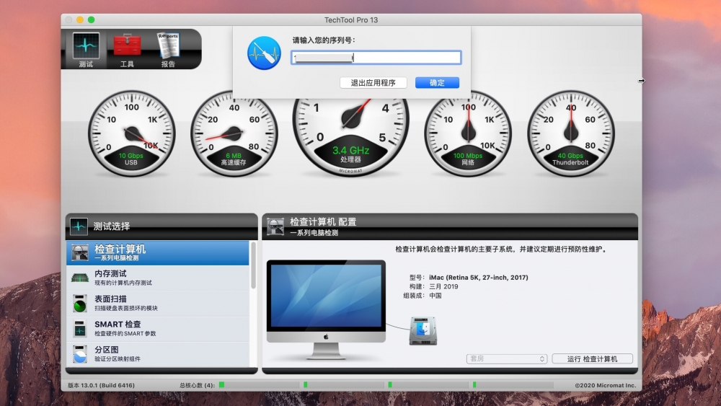
Task: Select 检查计算机 in the test list
Action: coord(158,252)
